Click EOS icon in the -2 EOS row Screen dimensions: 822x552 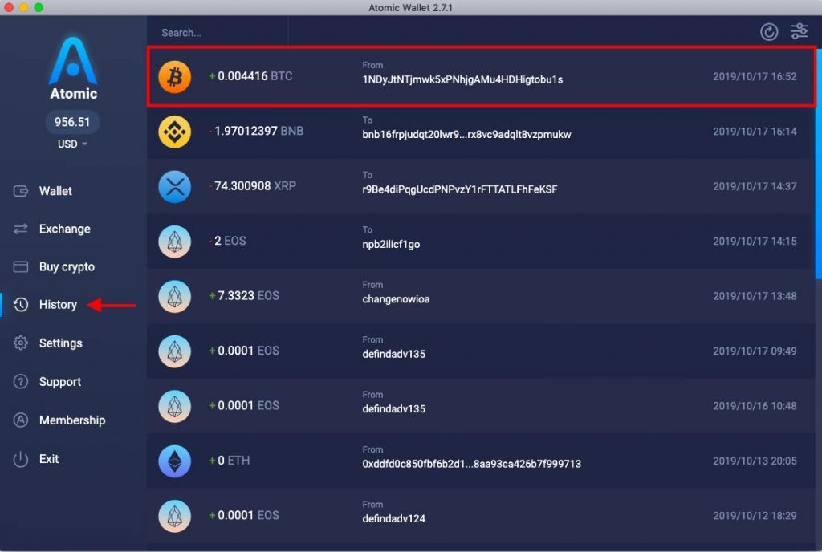(x=174, y=241)
